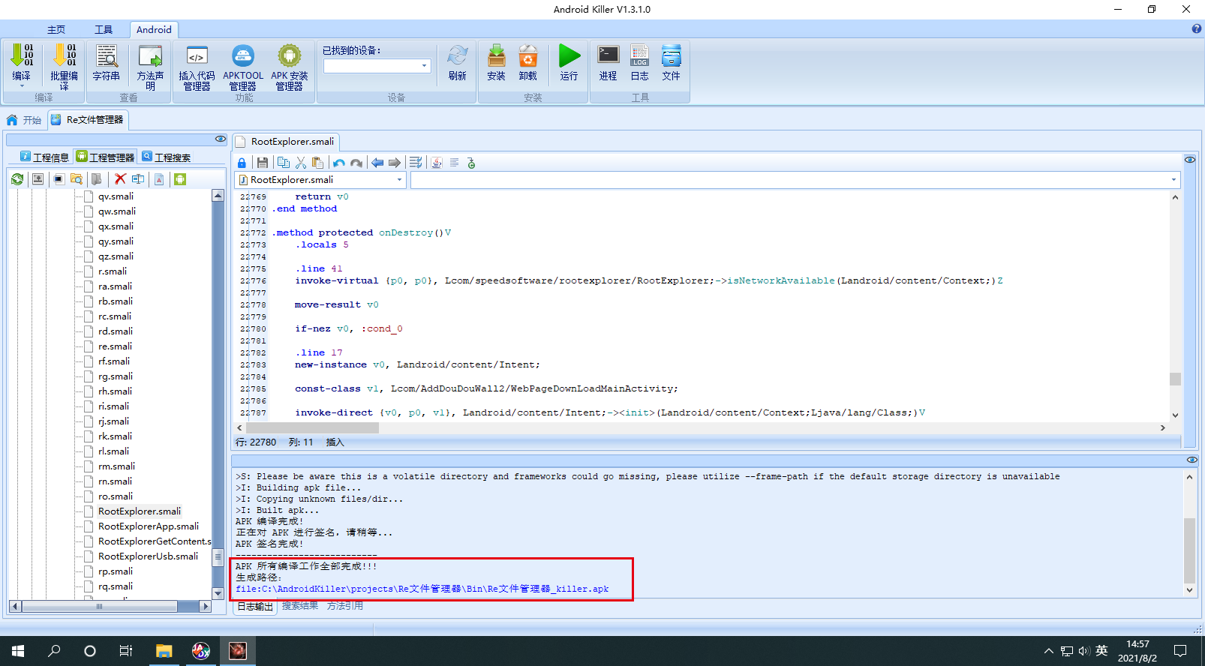Save the smali file with floppy icon
Image resolution: width=1205 pixels, height=666 pixels.
click(x=263, y=163)
